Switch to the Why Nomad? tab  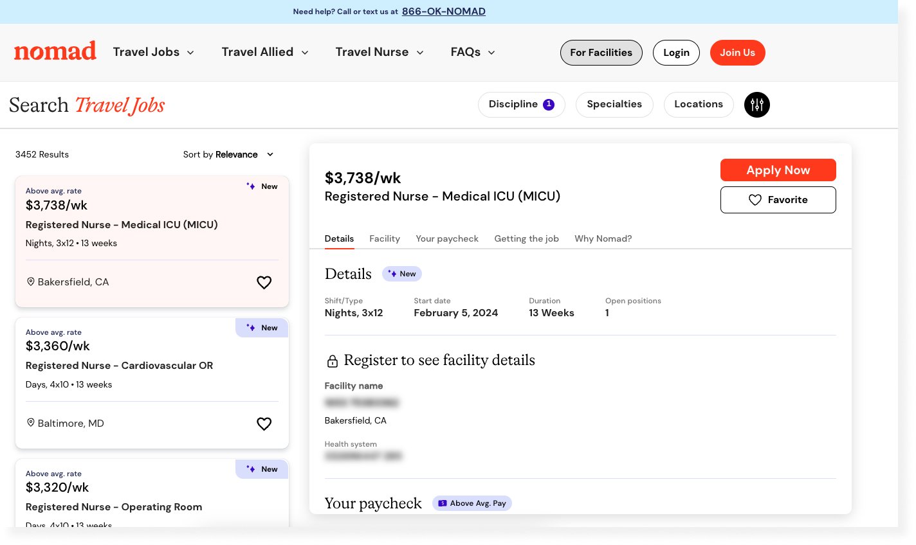[603, 238]
